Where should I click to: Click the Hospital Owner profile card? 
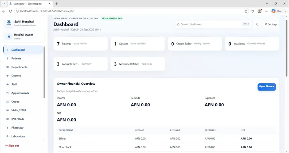(x=24, y=37)
